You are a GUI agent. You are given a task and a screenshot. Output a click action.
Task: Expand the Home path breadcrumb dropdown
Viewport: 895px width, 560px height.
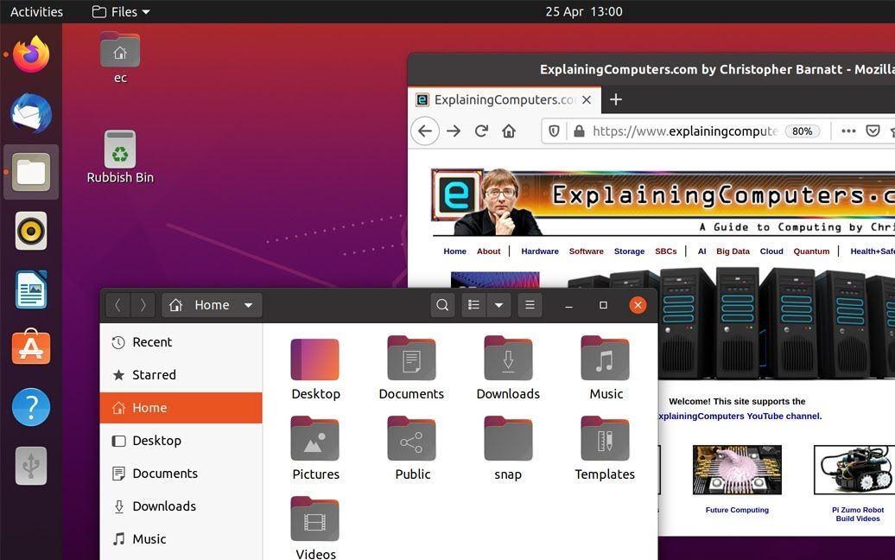point(248,304)
